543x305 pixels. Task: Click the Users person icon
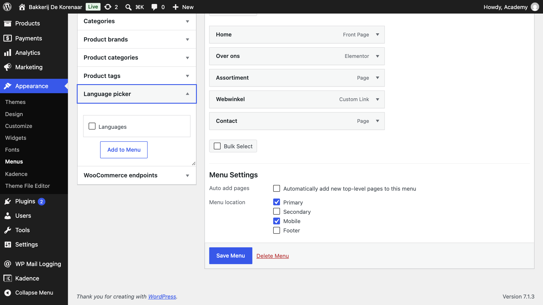point(8,215)
